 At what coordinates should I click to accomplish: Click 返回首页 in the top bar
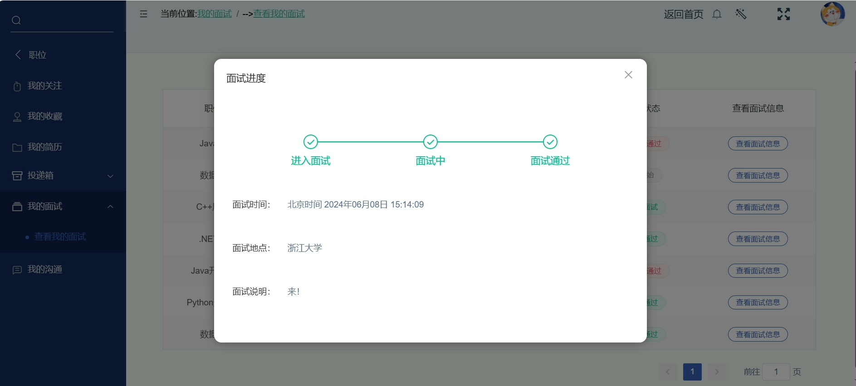(684, 14)
